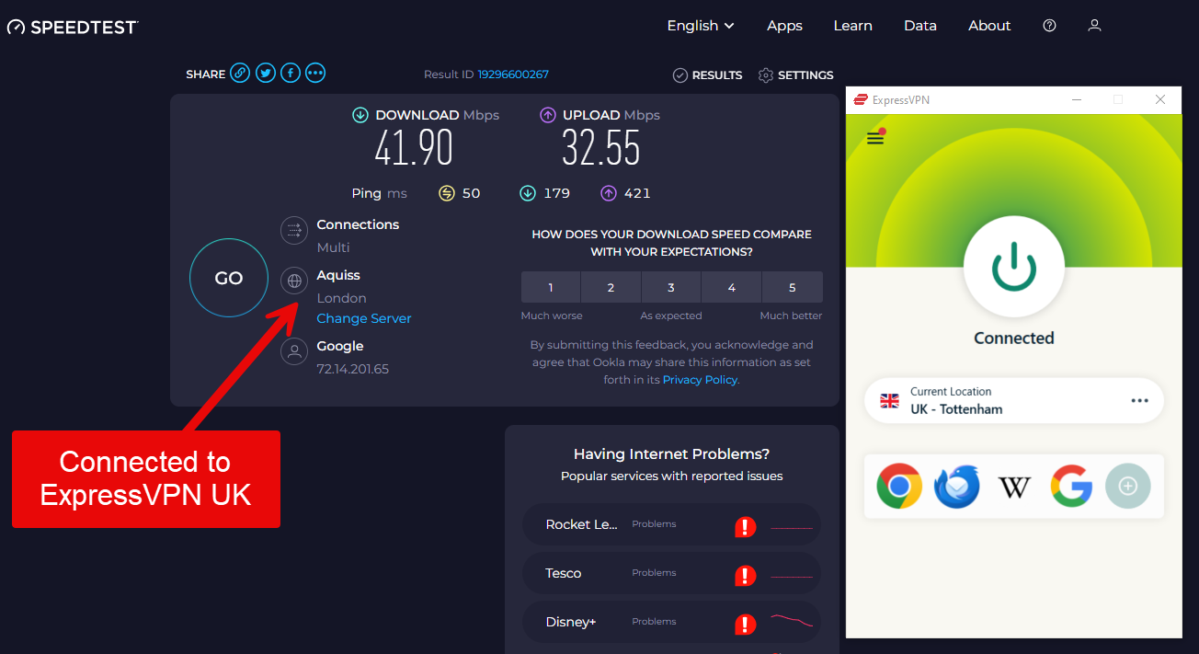Screen dimensions: 1199x654
Task: Click the Rocket League warning alert icon
Action: [x=745, y=527]
